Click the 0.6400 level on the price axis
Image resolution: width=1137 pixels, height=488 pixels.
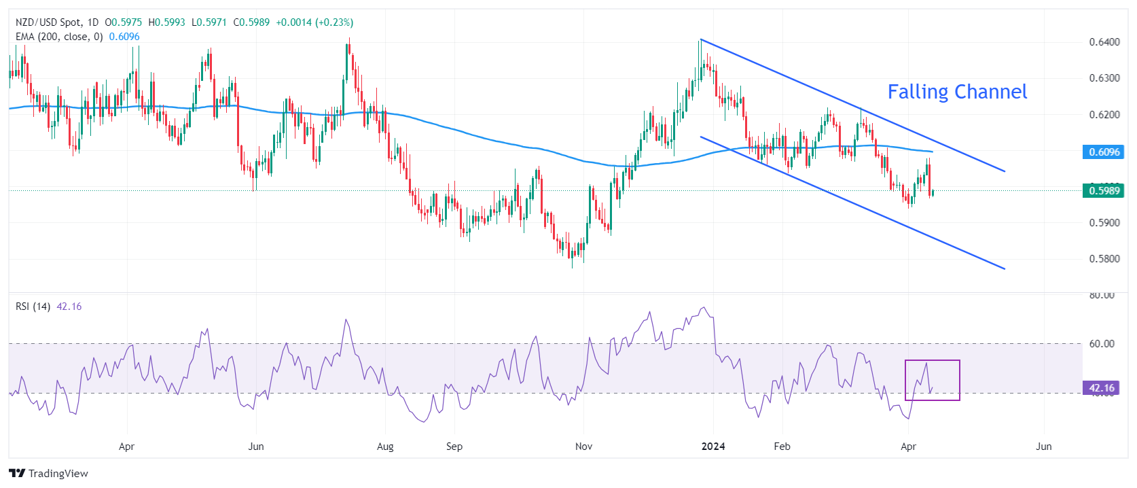point(1104,42)
